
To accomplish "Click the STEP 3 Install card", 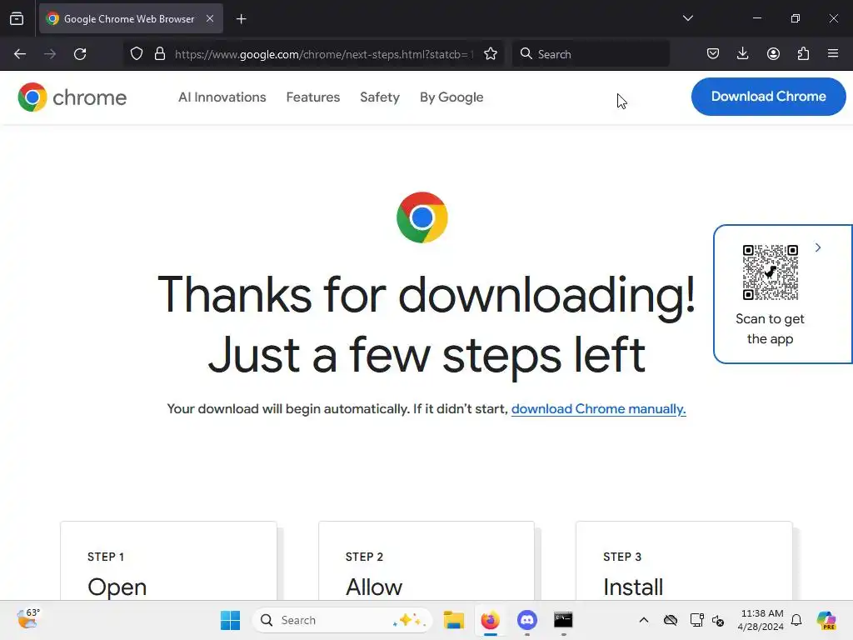I will [x=684, y=561].
